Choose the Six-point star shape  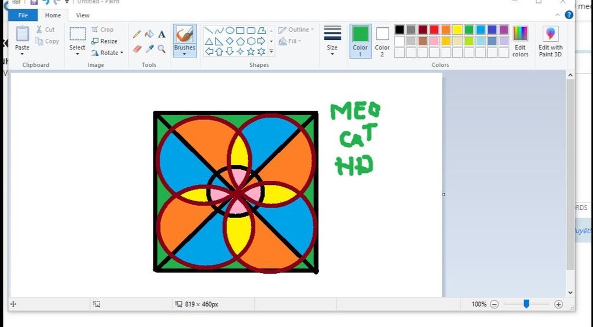pyautogui.click(x=261, y=52)
